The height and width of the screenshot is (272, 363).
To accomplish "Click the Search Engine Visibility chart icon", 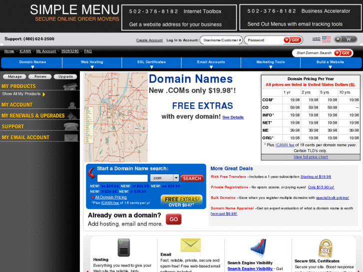I will pos(258,248).
